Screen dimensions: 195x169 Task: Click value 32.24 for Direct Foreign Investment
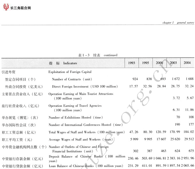click(189, 86)
